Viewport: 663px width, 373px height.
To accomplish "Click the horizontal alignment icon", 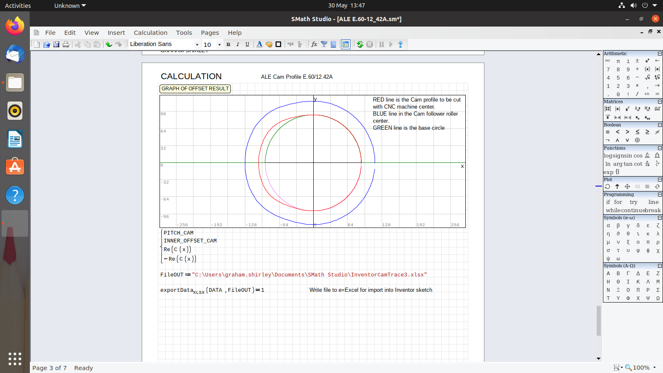I will [x=290, y=44].
